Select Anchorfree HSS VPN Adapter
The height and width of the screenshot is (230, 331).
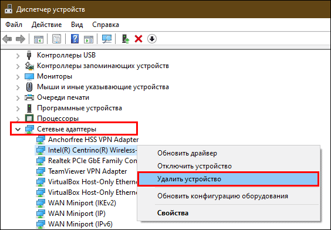[93, 140]
